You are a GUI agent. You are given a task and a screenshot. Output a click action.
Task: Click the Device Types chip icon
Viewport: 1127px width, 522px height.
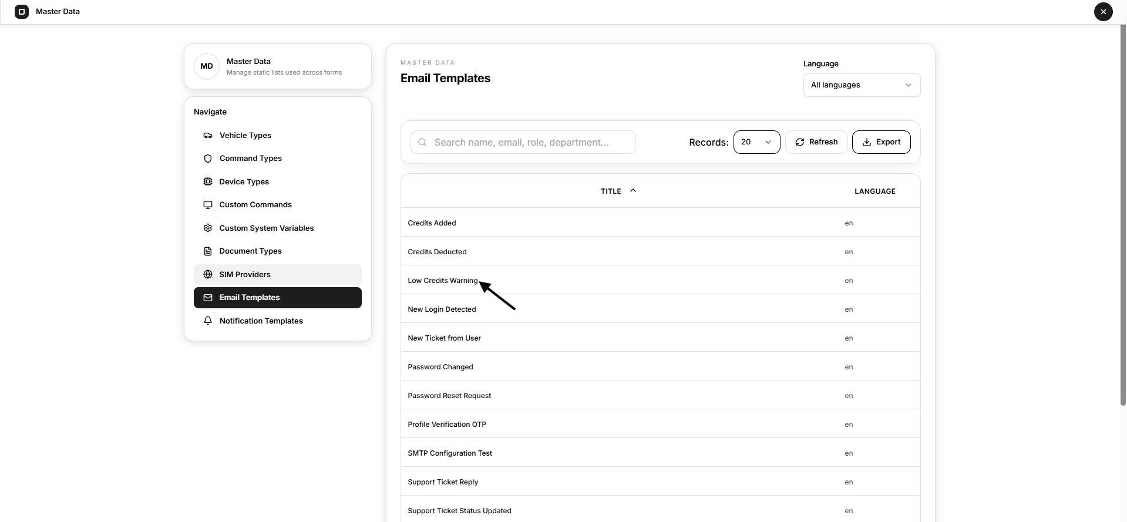208,182
